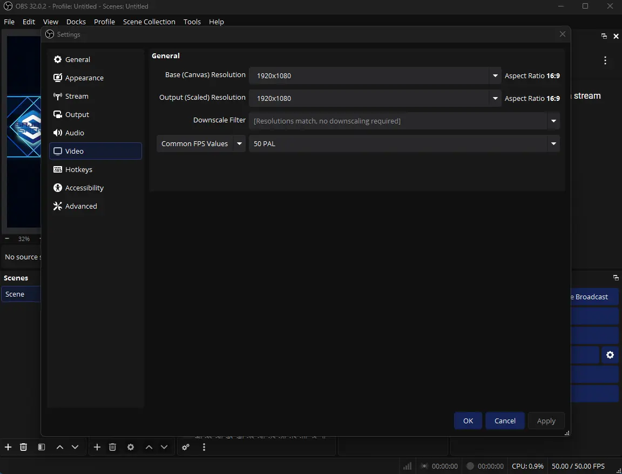The height and width of the screenshot is (474, 622).
Task: Open the Scene Collection menu
Action: pos(149,22)
